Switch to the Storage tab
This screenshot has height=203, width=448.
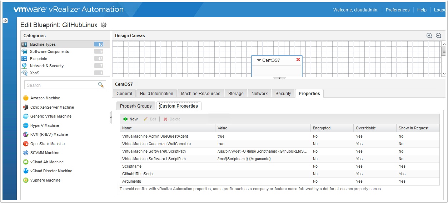[x=236, y=93]
